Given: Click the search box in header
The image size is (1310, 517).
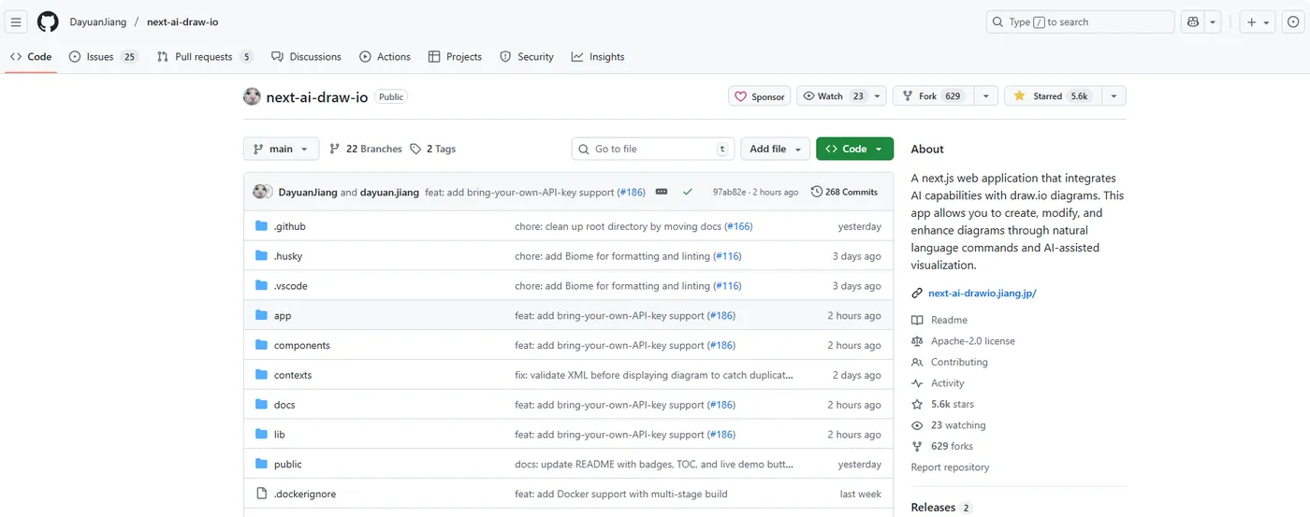Looking at the screenshot, I should [1080, 22].
